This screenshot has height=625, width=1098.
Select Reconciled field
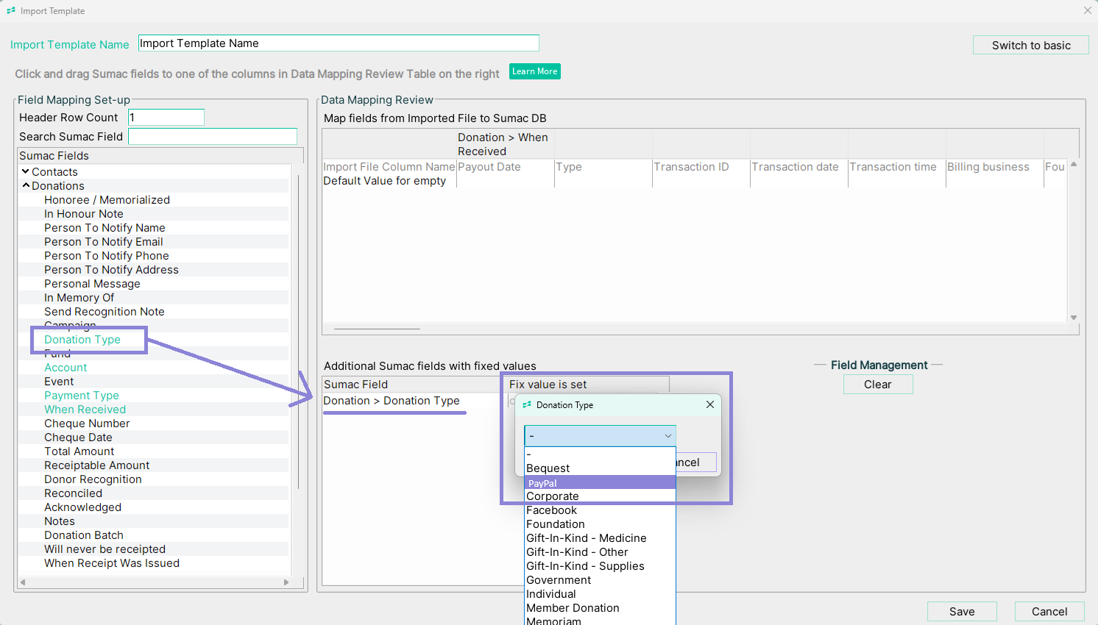point(73,493)
